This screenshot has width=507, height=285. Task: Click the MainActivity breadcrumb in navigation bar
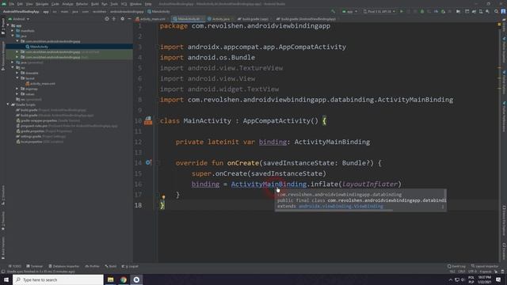[x=158, y=11]
